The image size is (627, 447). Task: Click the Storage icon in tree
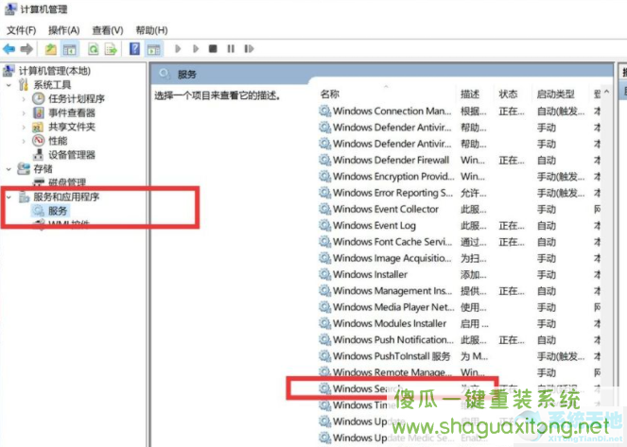pyautogui.click(x=24, y=168)
